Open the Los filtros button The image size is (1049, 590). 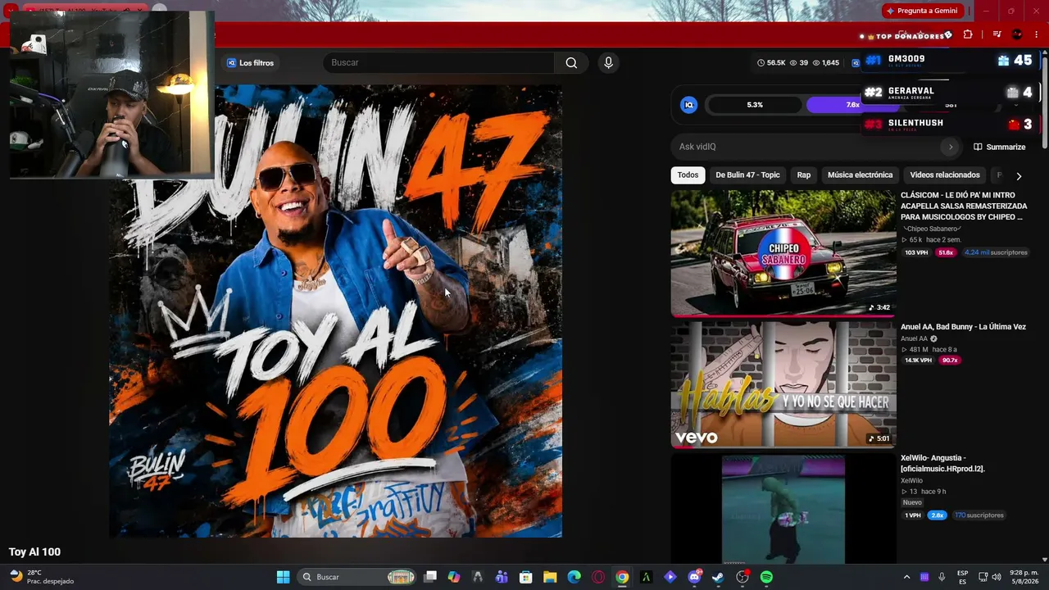click(x=251, y=63)
